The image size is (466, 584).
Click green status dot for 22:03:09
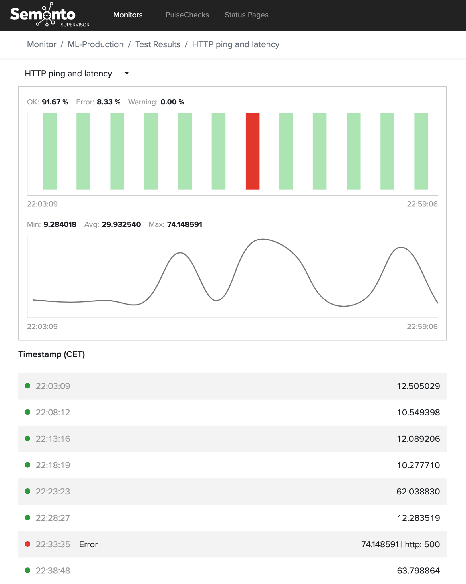pyautogui.click(x=28, y=386)
